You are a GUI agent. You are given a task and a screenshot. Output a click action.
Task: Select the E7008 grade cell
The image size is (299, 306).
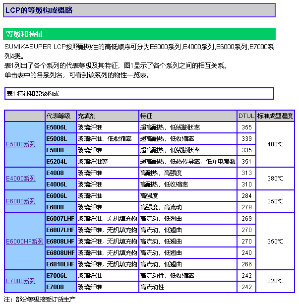point(60,287)
